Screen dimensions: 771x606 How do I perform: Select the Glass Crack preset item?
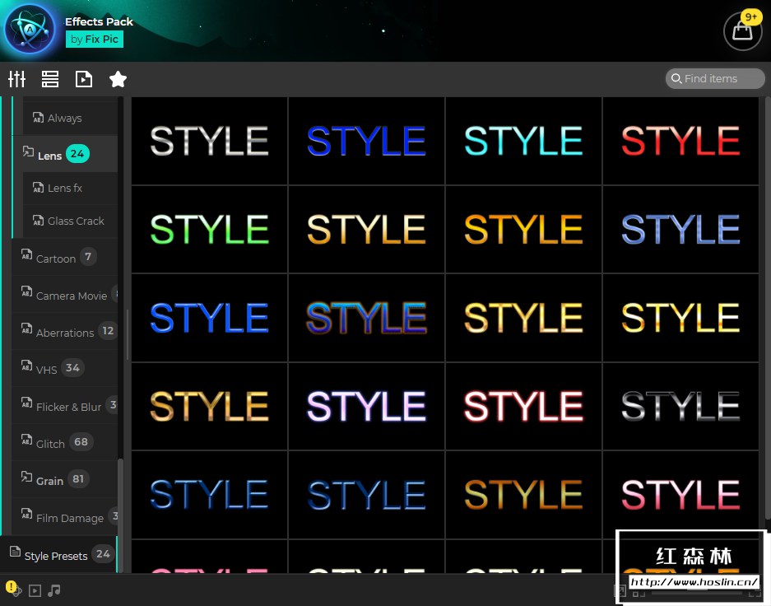(x=70, y=221)
